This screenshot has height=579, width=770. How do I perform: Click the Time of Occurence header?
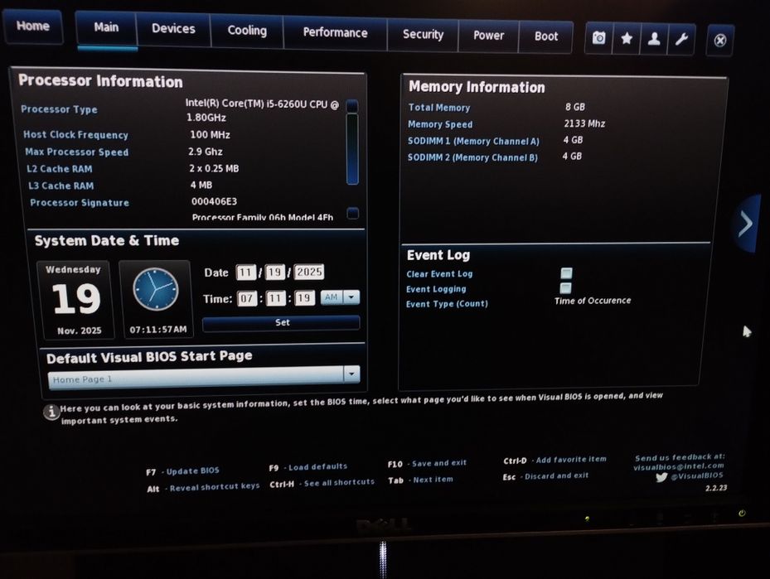pos(593,301)
